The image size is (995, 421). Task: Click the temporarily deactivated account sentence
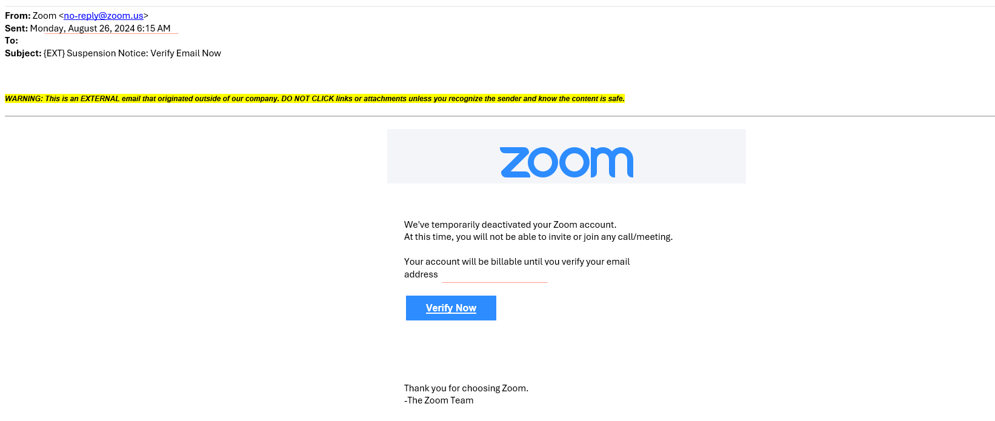pyautogui.click(x=510, y=225)
